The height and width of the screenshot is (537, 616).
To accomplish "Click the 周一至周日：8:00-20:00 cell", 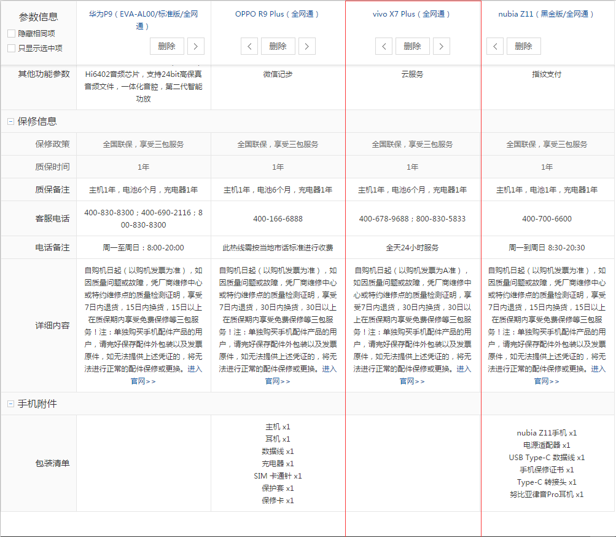I will (143, 247).
